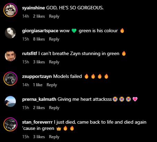
Task: Open stan_foreverrr's story ring avatar
Action: click(10, 124)
